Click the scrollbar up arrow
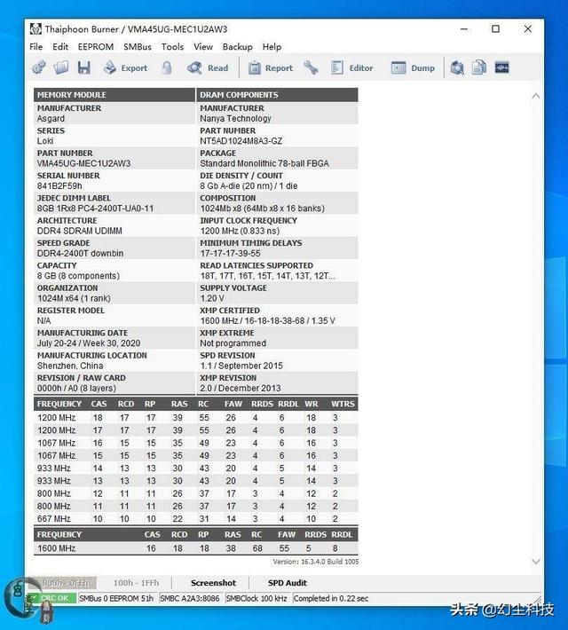 (x=536, y=96)
